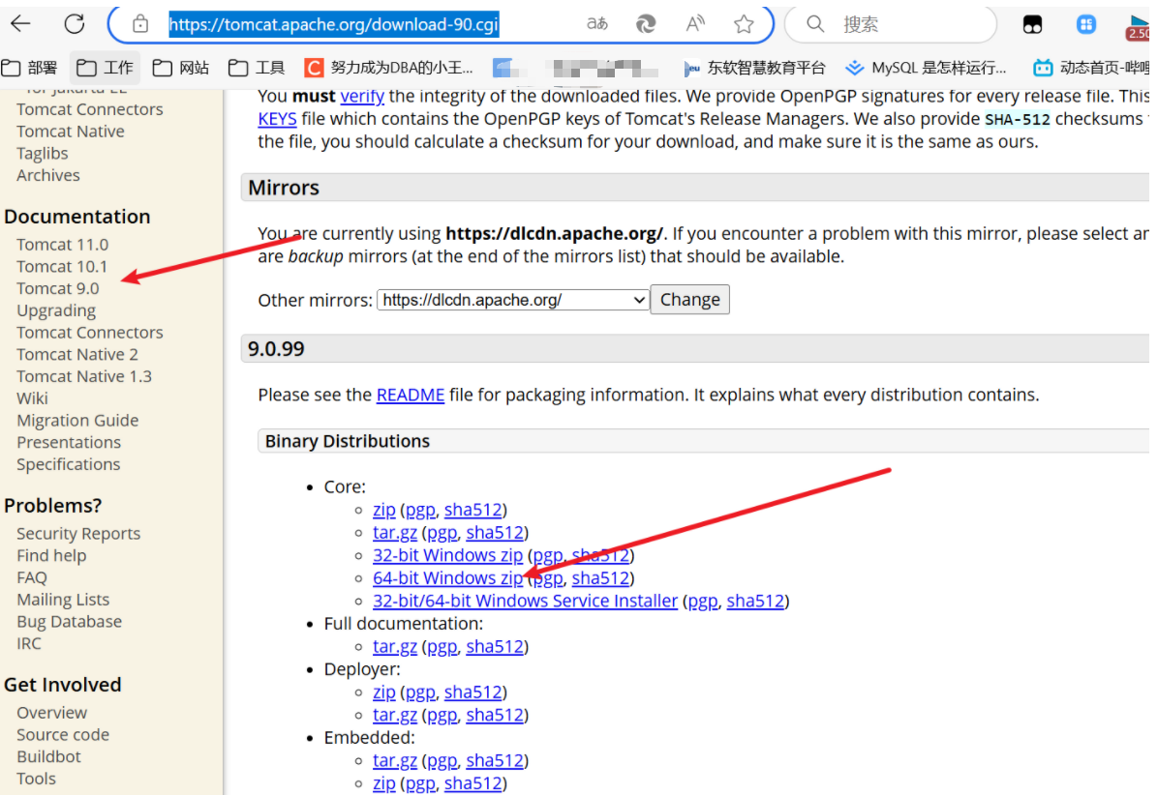Open Source code link
1158x795 pixels.
63,734
